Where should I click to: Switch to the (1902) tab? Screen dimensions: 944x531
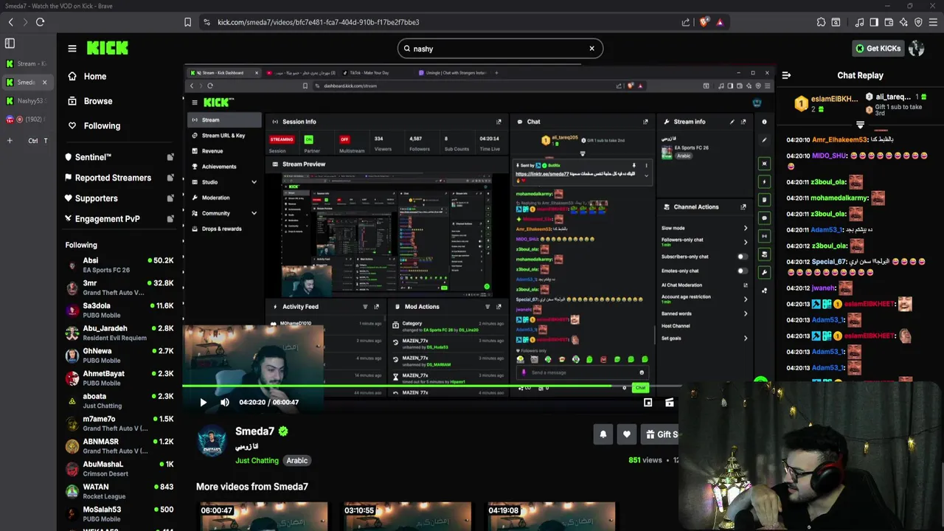[27, 119]
